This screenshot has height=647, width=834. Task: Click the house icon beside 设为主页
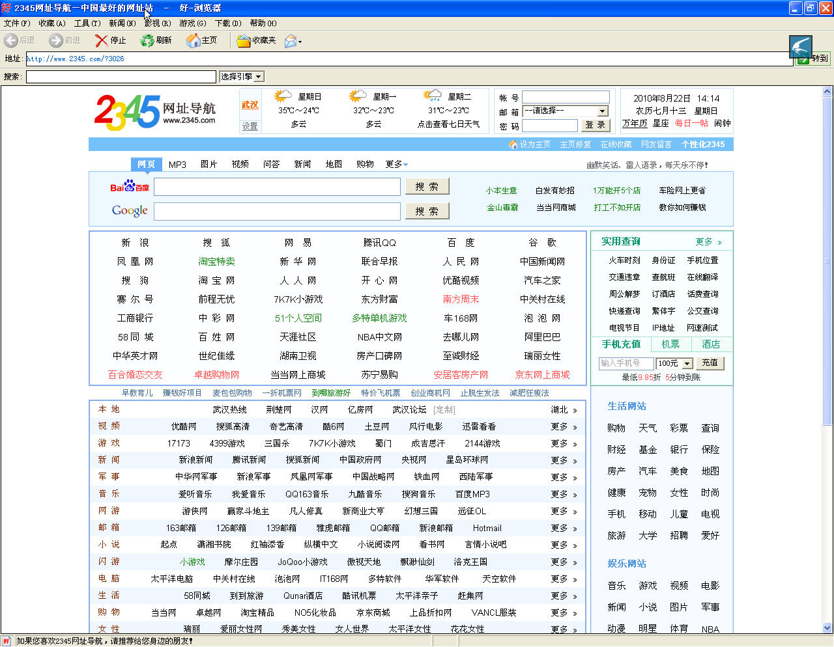click(513, 145)
